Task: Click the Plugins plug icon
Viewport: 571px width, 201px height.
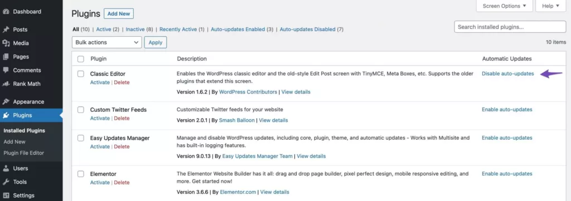Action: click(x=6, y=115)
